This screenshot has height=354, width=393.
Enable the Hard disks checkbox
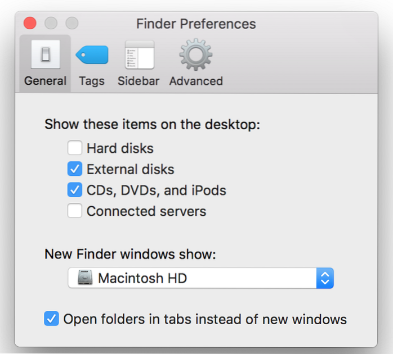coord(75,148)
